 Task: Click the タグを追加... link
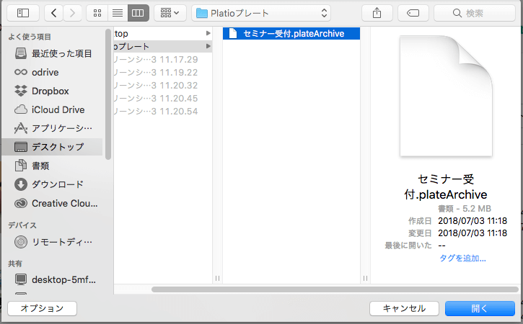(462, 258)
